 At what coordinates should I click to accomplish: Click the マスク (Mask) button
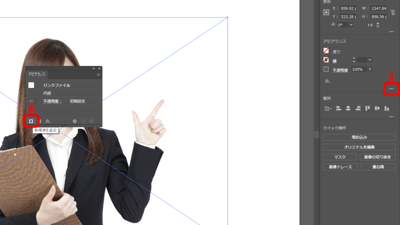click(340, 157)
